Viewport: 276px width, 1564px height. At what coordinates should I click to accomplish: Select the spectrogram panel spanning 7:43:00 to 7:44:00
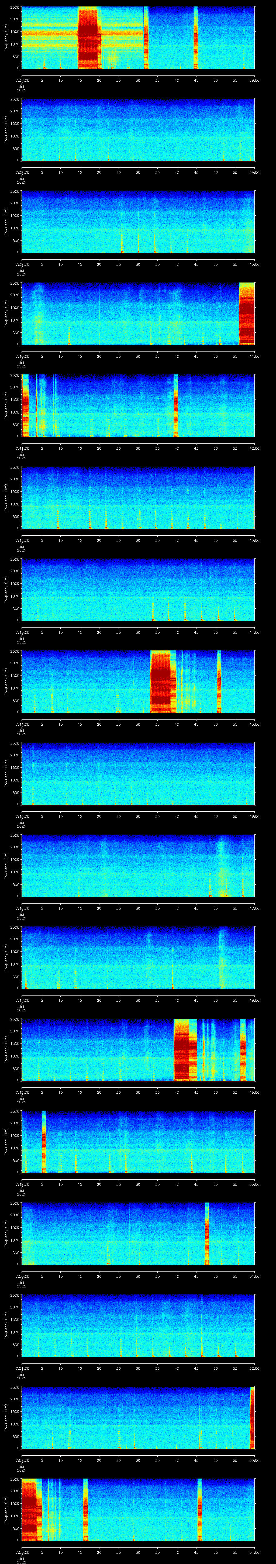point(138,590)
